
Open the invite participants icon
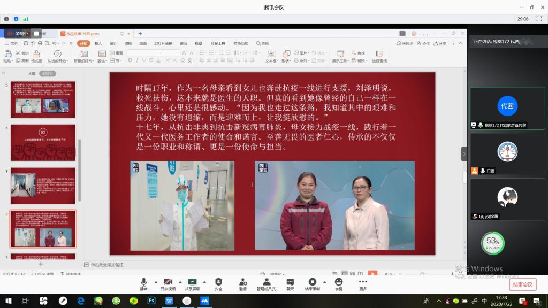click(x=243, y=282)
